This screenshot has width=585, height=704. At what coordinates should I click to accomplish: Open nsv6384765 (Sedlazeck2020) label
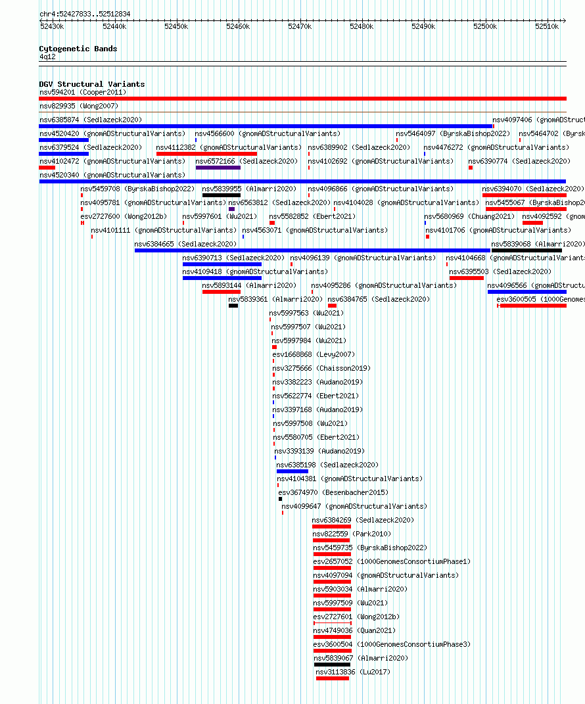379,299
